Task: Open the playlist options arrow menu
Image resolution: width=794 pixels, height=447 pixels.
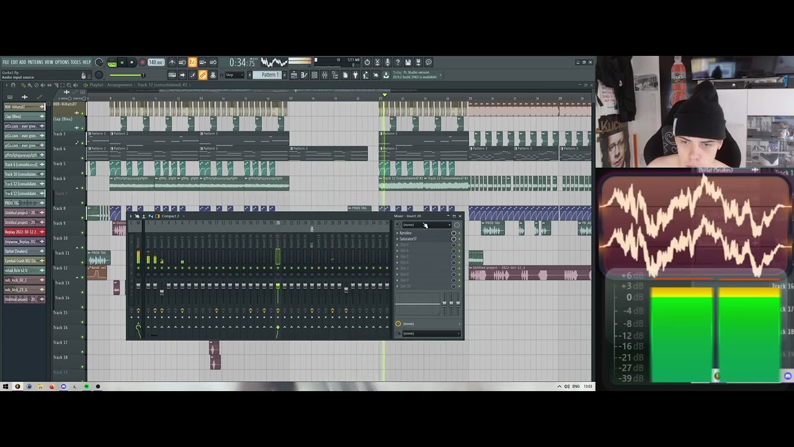Action: (x=6, y=85)
